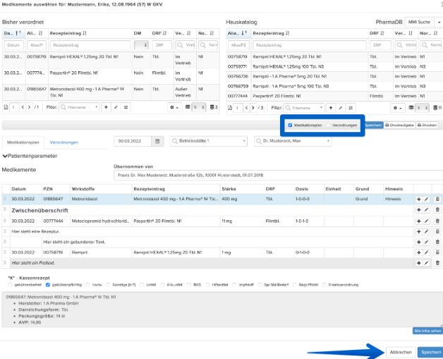Screen dimensions: 443x359
Task: Check the Impfstoff checkbox
Action: tap(234, 285)
